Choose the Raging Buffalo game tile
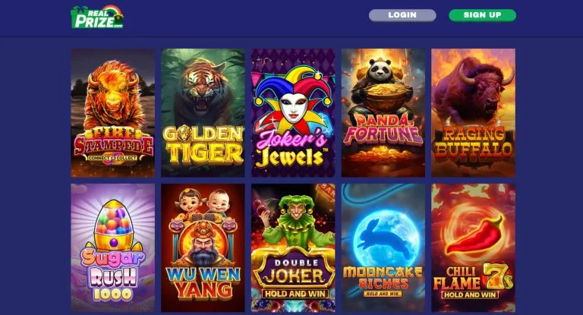Viewport: 583px width, 315px height. [x=473, y=112]
